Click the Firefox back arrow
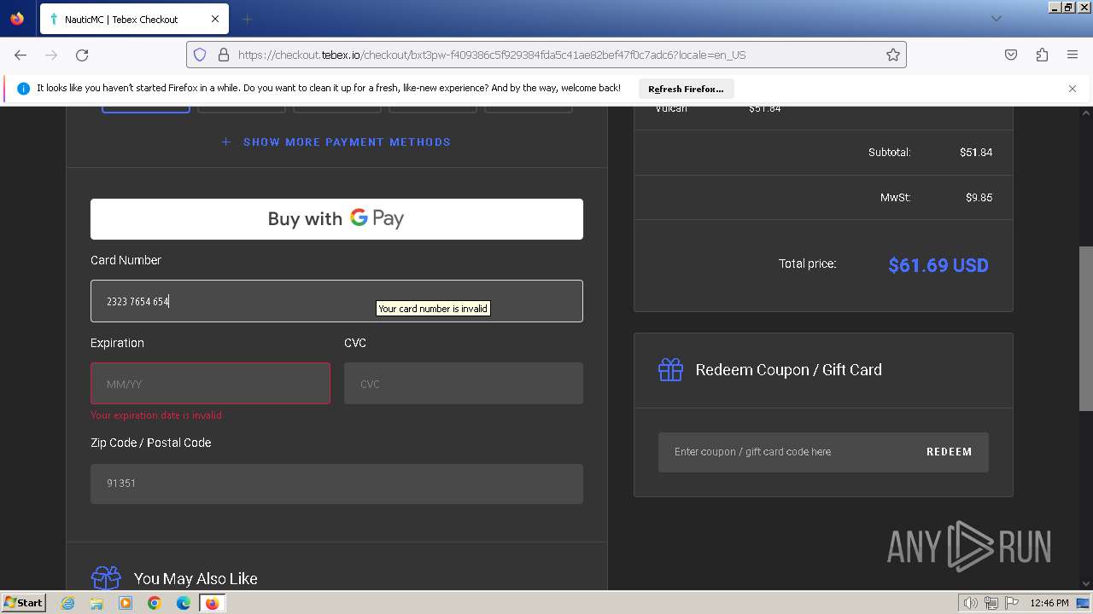Screen dimensions: 1093x614 pos(20,55)
